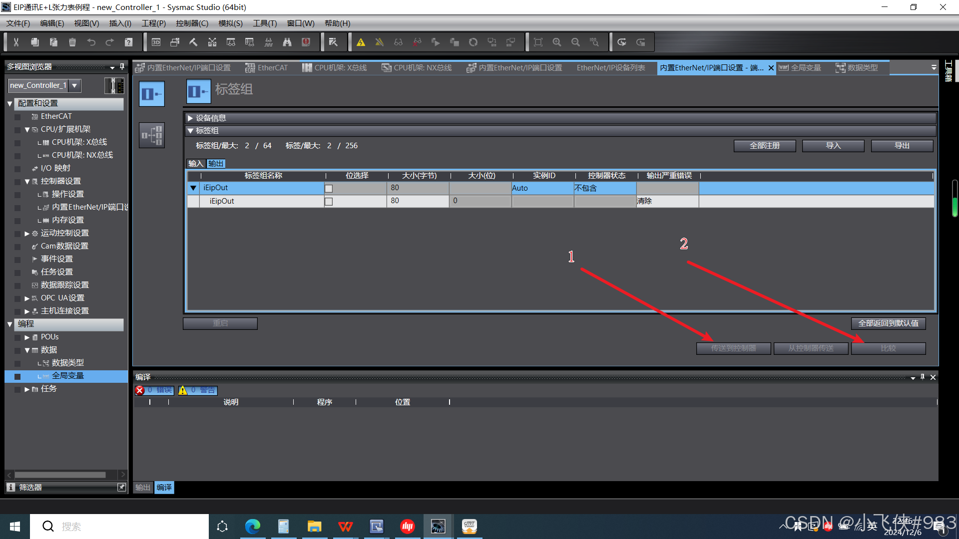Click the binoculars search icon
The image size is (959, 539).
pyautogui.click(x=287, y=42)
